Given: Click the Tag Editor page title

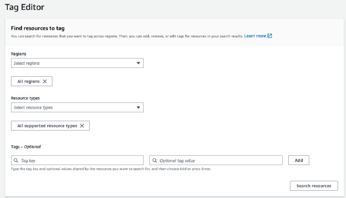Looking at the screenshot, I should (x=25, y=7).
